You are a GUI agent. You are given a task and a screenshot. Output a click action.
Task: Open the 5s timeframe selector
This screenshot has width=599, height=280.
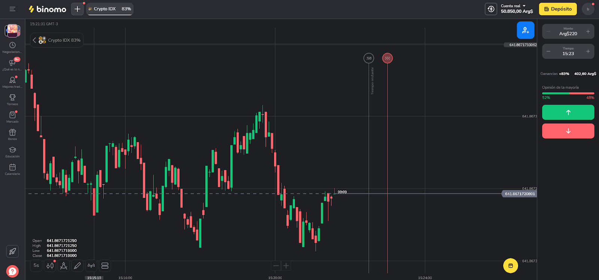tap(36, 265)
